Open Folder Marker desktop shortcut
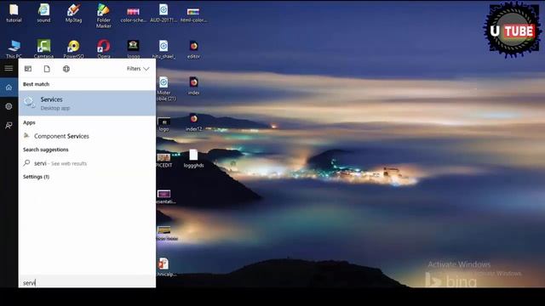 point(104,16)
